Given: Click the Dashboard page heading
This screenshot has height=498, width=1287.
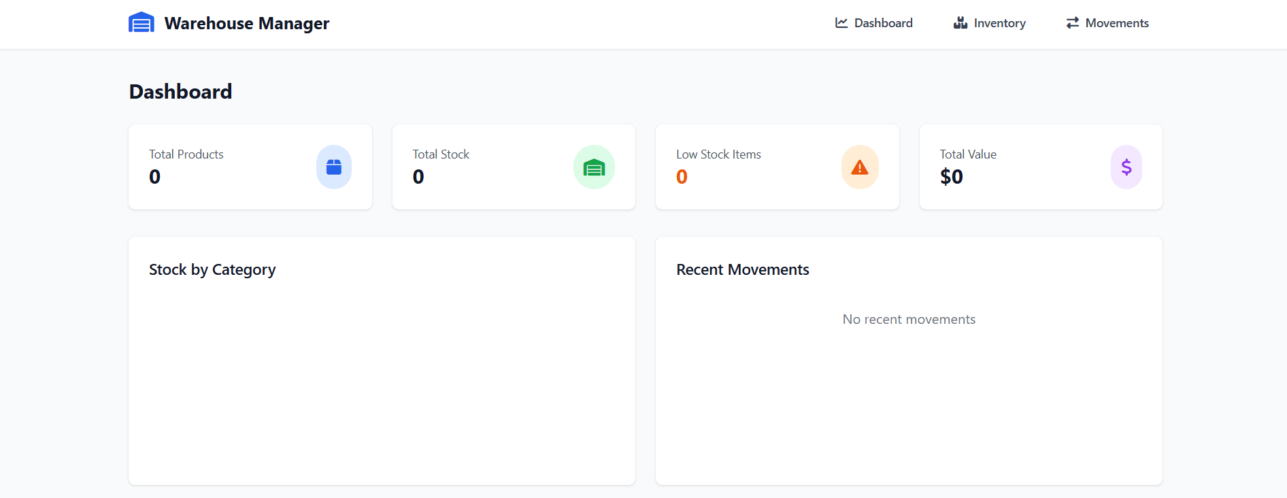Looking at the screenshot, I should (180, 92).
